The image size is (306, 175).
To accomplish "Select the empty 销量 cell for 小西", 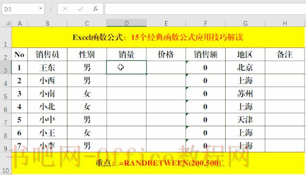I will point(126,81).
